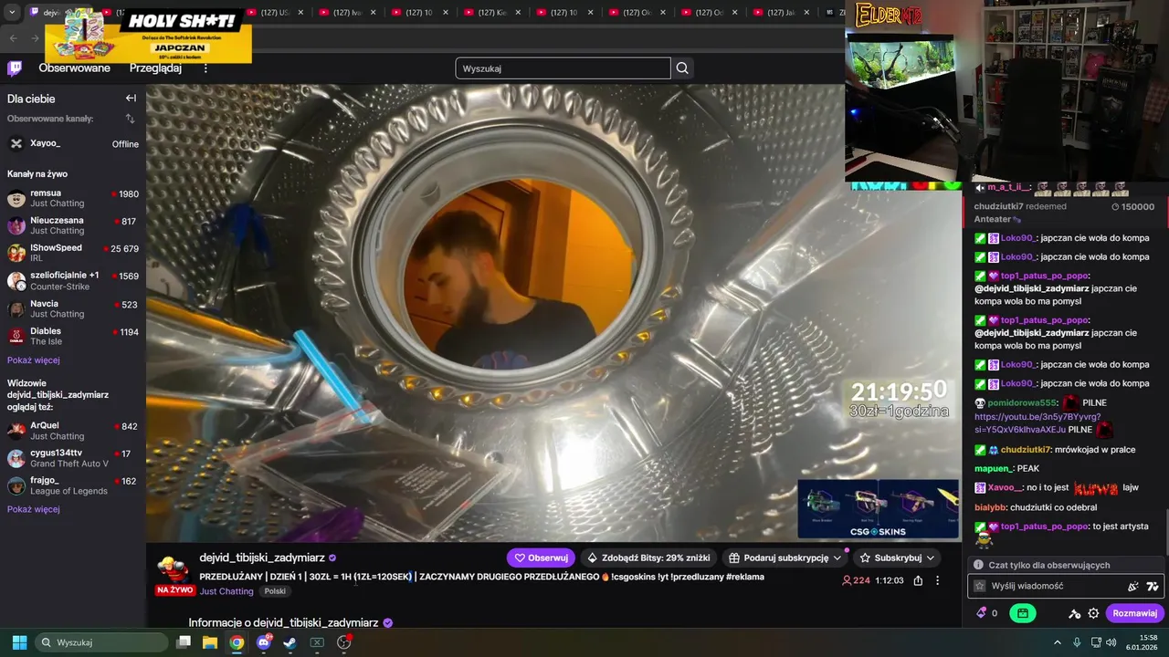Open frajgo_ League of Legends channel

point(73,485)
